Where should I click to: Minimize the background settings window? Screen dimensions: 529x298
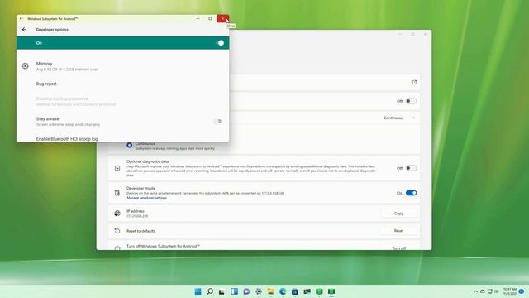click(400, 34)
